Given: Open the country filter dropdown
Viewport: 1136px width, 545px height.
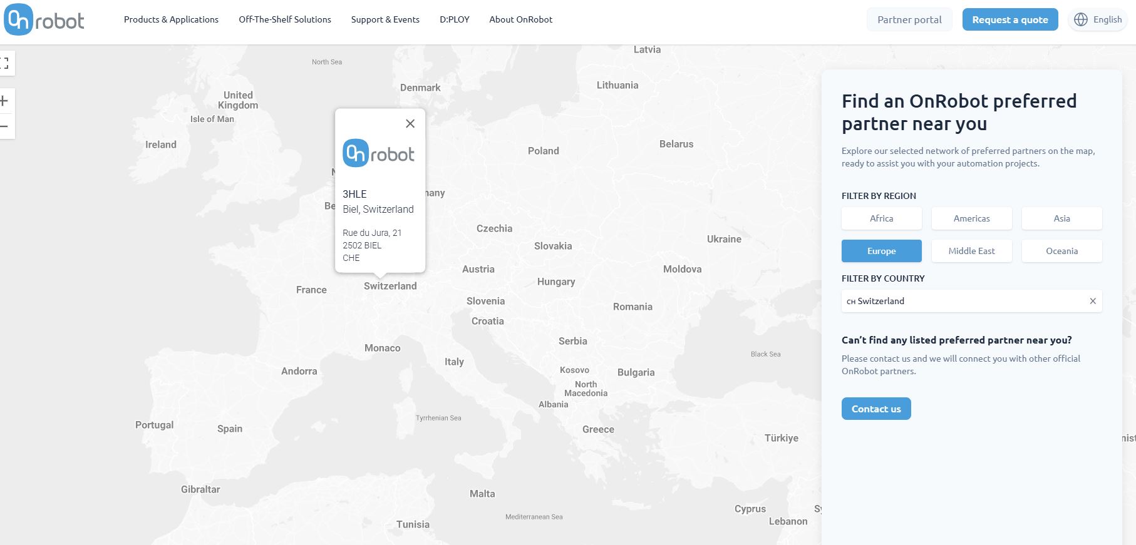Looking at the screenshot, I should coord(964,301).
